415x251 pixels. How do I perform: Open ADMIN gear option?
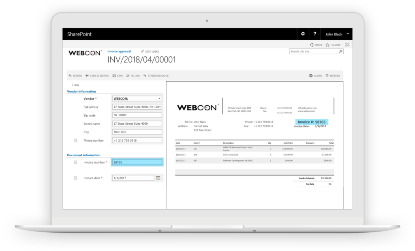pyautogui.click(x=315, y=76)
